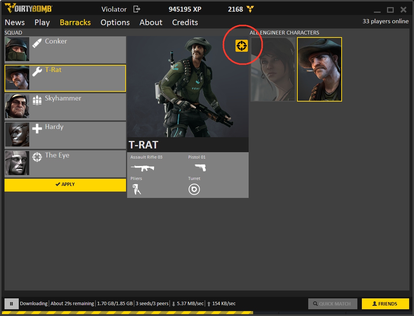The height and width of the screenshot is (316, 414).
Task: Click the Pliers tool icon
Action: point(136,189)
